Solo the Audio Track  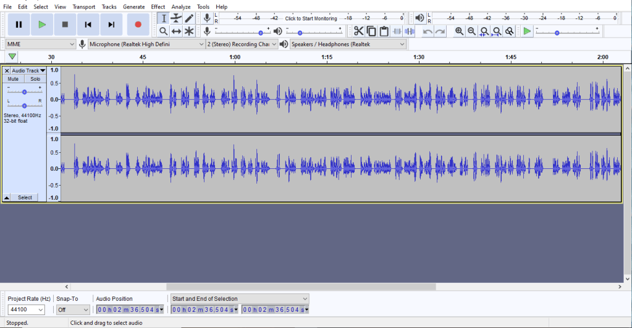tap(35, 79)
